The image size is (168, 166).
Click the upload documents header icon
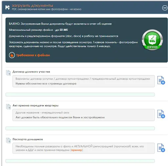pyautogui.click(x=8, y=8)
